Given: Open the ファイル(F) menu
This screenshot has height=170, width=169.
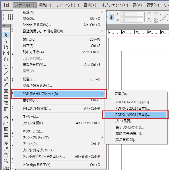Looking at the screenshot, I should [25, 5].
